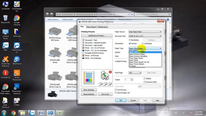This screenshot has width=206, height=116.
Task: Switch to Word in the taskbar
Action: tap(42, 113)
